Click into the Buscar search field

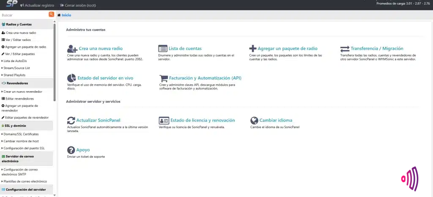click(24, 15)
